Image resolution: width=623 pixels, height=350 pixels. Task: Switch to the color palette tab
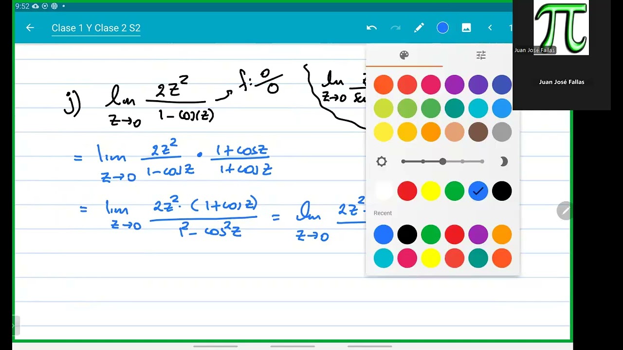(404, 55)
